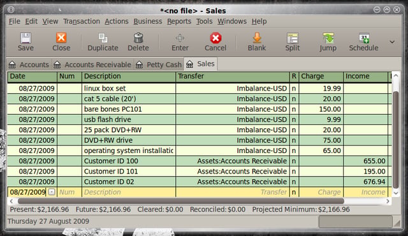Toggle reconcile flag for linux box set
This screenshot has width=408, height=236.
pyautogui.click(x=294, y=89)
